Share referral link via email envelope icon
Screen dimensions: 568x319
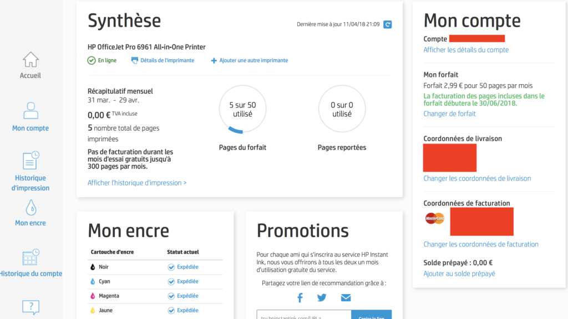click(x=346, y=298)
